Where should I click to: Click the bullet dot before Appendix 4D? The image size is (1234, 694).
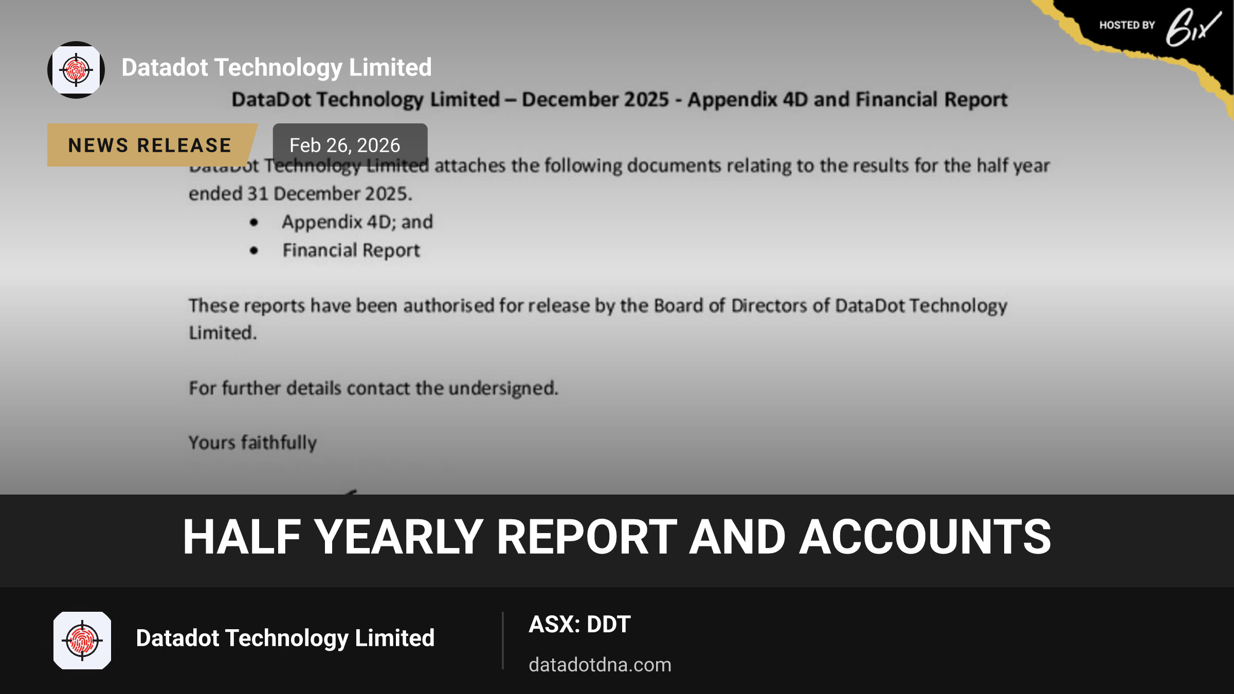(x=253, y=223)
